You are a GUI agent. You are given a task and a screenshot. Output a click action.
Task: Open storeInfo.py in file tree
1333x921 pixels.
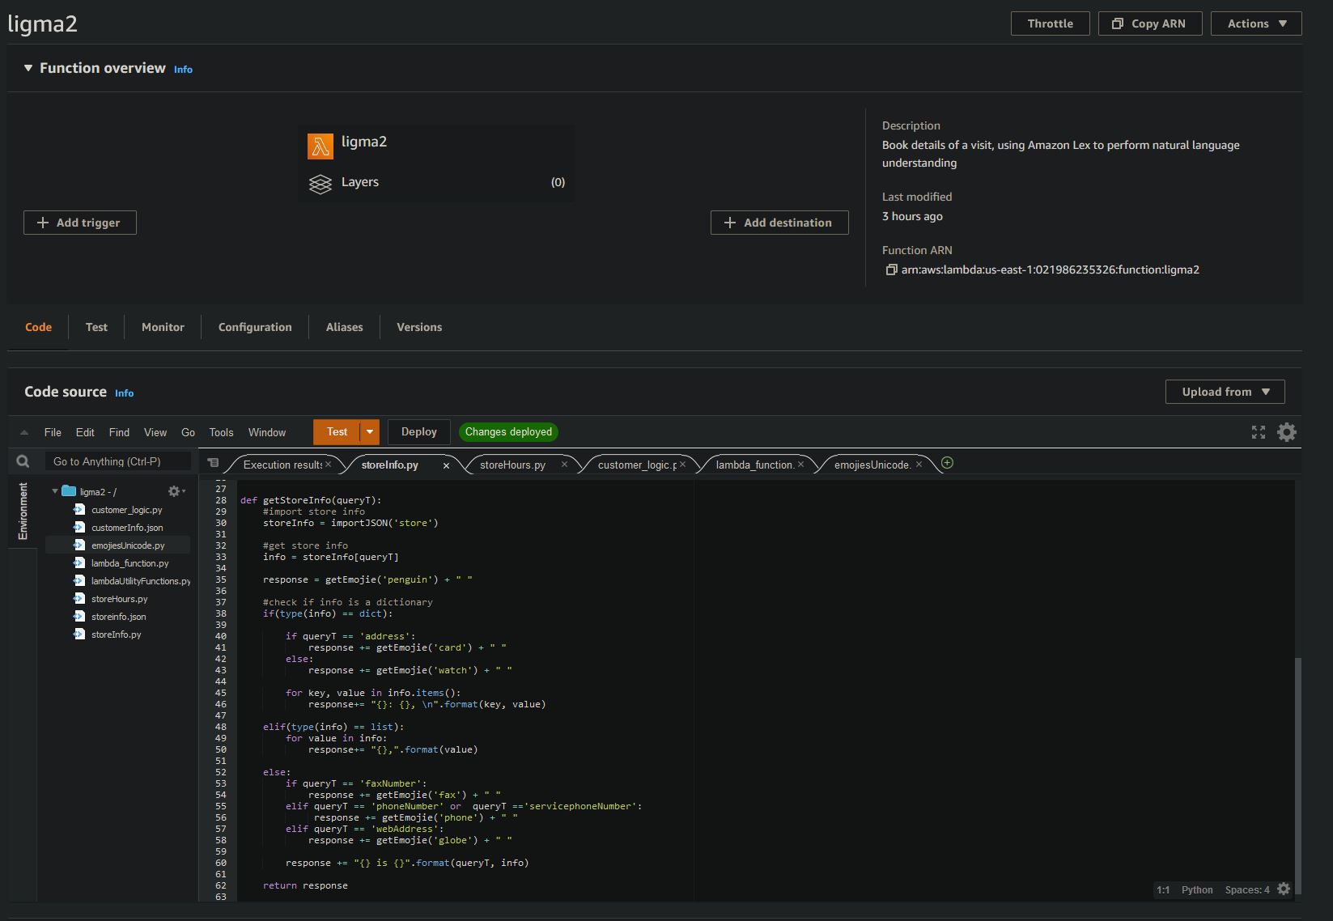[x=118, y=634]
